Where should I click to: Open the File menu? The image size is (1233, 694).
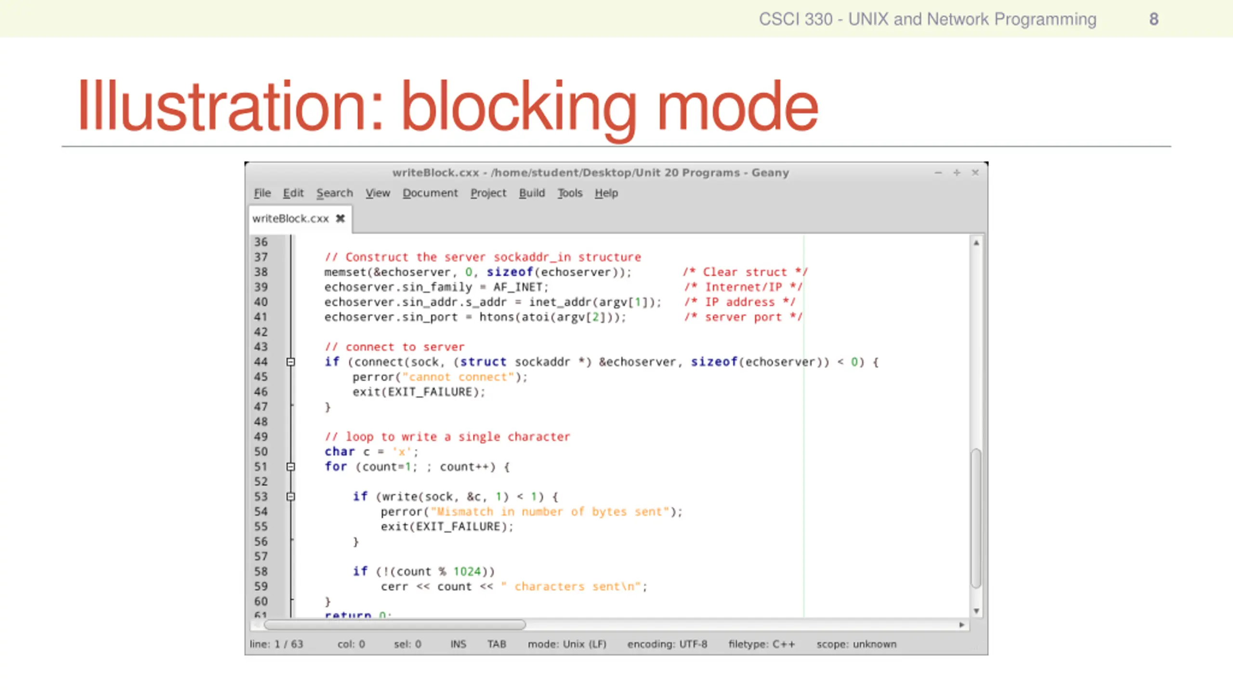coord(262,193)
